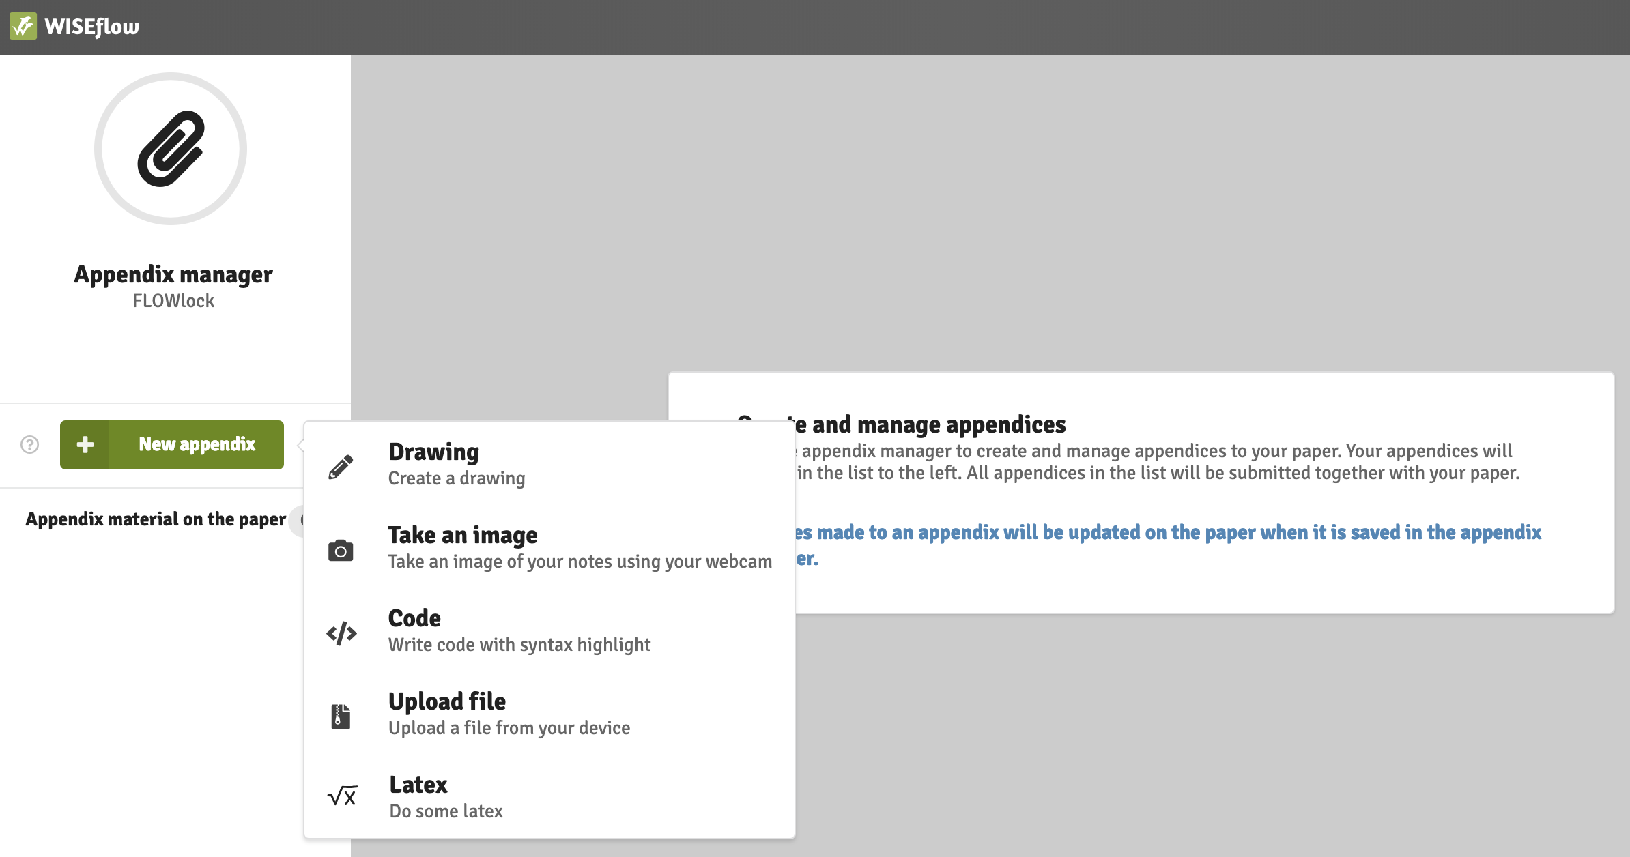The image size is (1630, 857).
Task: Click the 'FLOWlock' subtitle text
Action: (173, 301)
